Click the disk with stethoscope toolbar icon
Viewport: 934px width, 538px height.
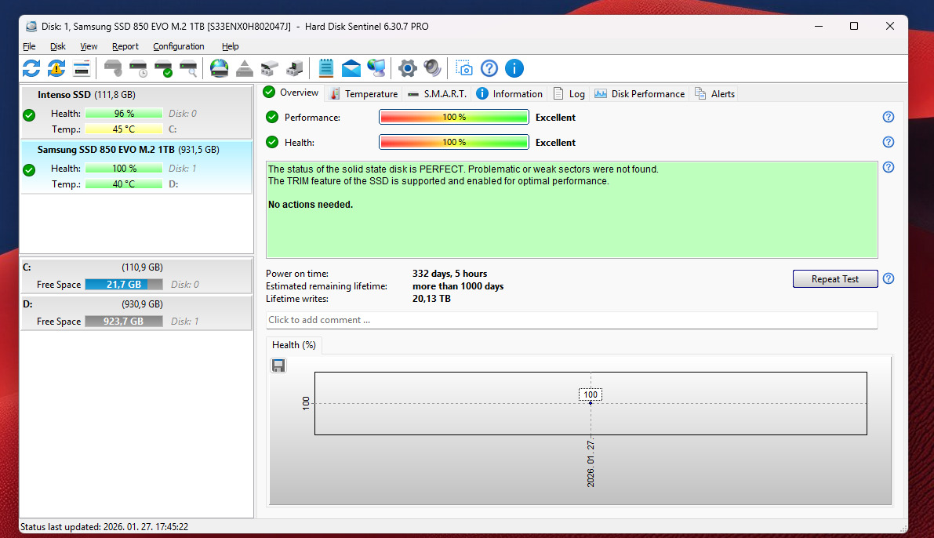[113, 68]
